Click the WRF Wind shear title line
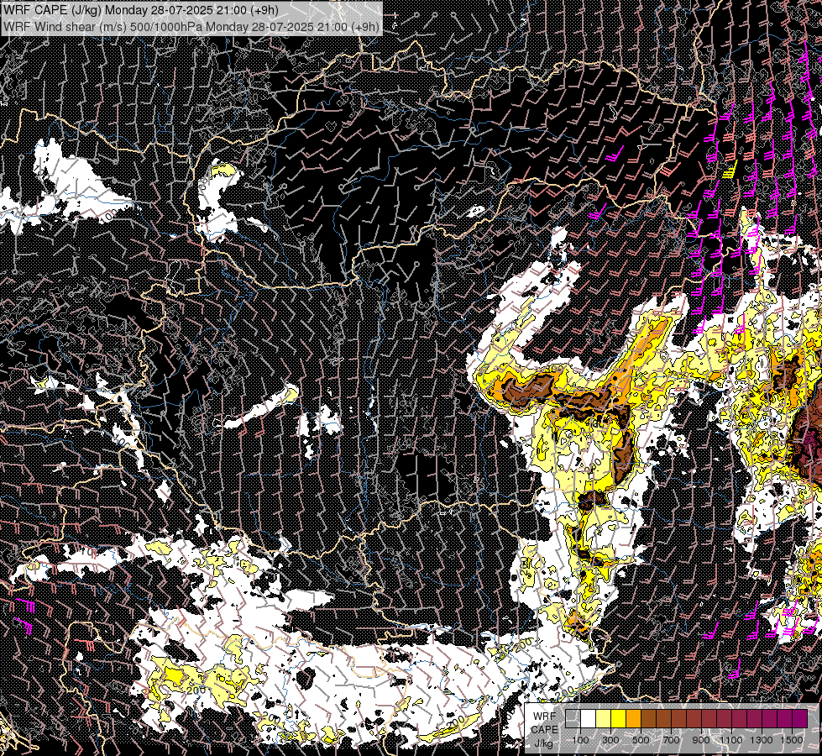The image size is (822, 756). coord(191,26)
